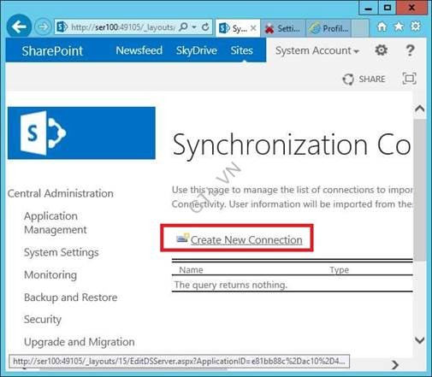Click the search magnifier in address bar
The width and height of the screenshot is (432, 377).
pyautogui.click(x=184, y=27)
